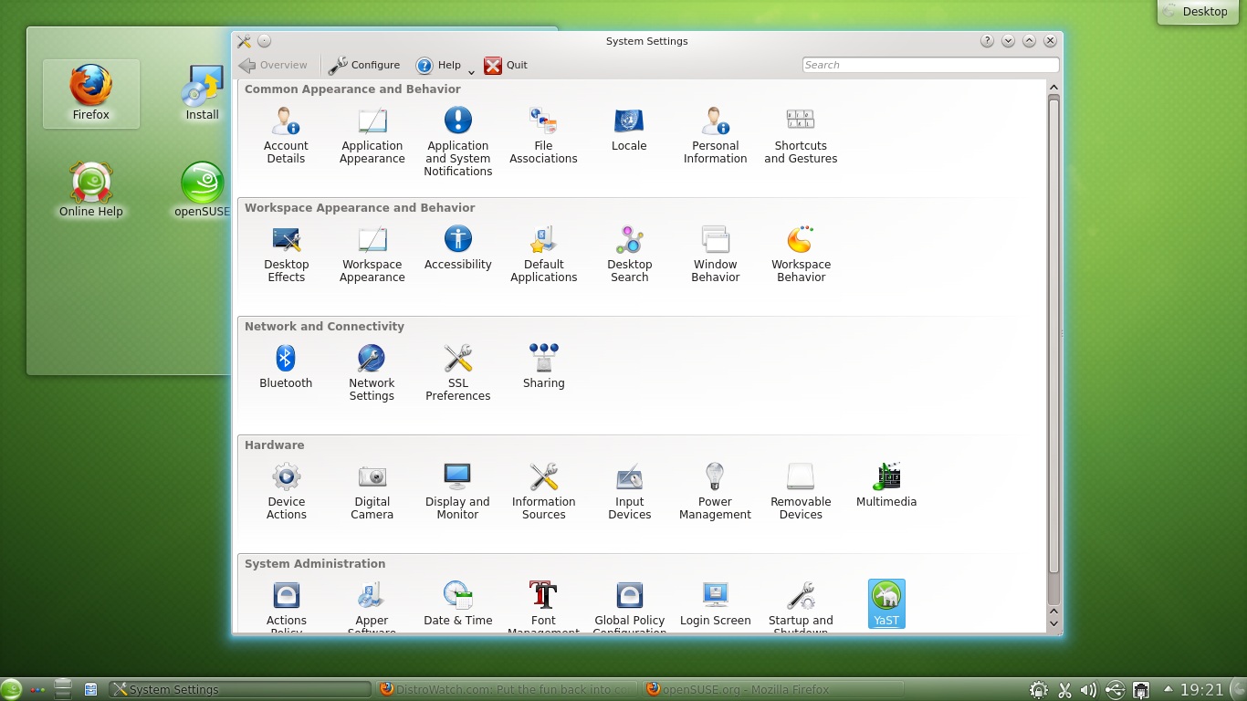The image size is (1247, 701).
Task: Open Default Applications settings
Action: coord(543,254)
